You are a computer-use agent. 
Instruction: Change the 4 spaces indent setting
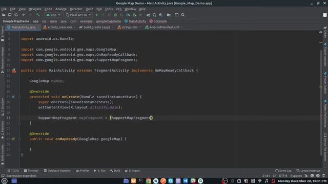pyautogui.click(x=296, y=176)
